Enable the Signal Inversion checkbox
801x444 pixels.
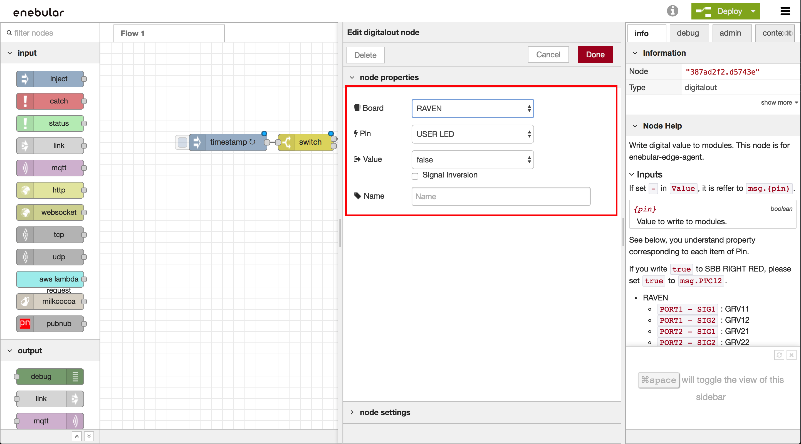point(415,176)
